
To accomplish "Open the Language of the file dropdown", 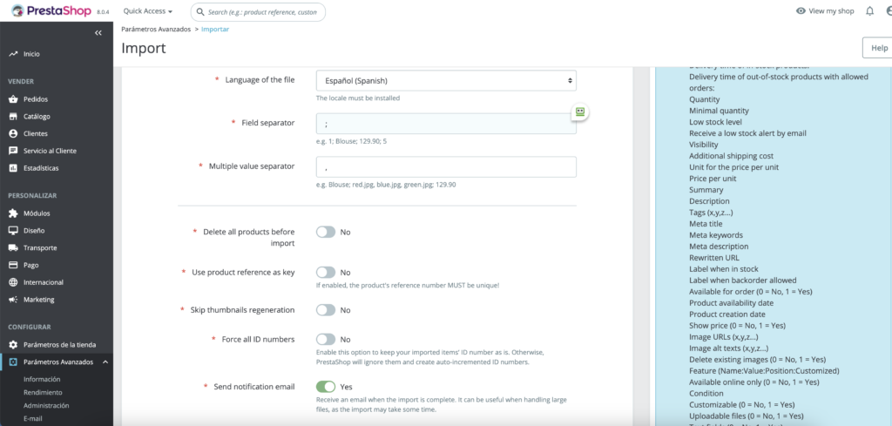I will [446, 80].
